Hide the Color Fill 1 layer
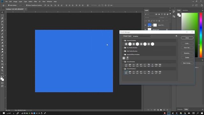Viewport: 204px width, 115px height. click(x=145, y=25)
